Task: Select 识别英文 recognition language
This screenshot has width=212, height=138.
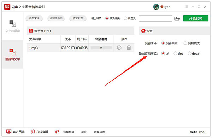Action: [x=192, y=43]
